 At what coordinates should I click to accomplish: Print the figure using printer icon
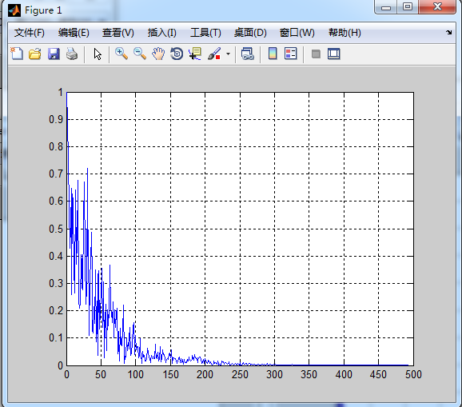click(72, 54)
